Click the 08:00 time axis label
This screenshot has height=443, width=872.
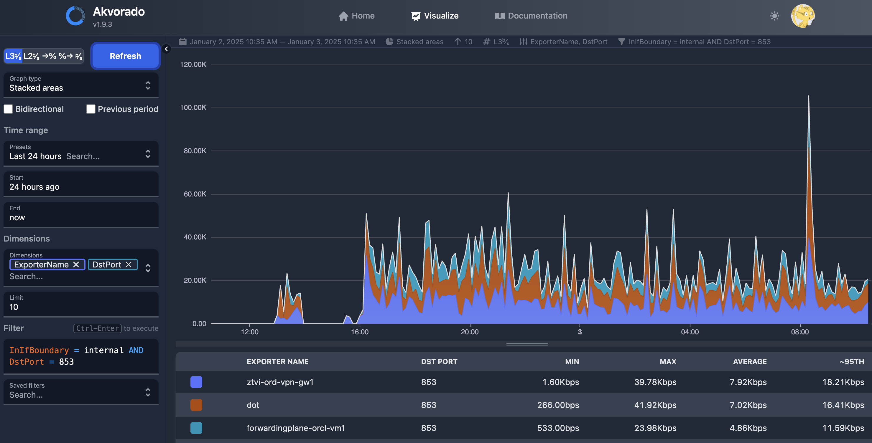tap(799, 332)
